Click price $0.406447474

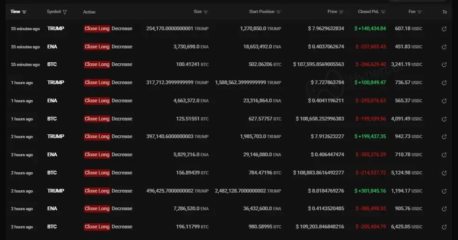[x=327, y=155]
